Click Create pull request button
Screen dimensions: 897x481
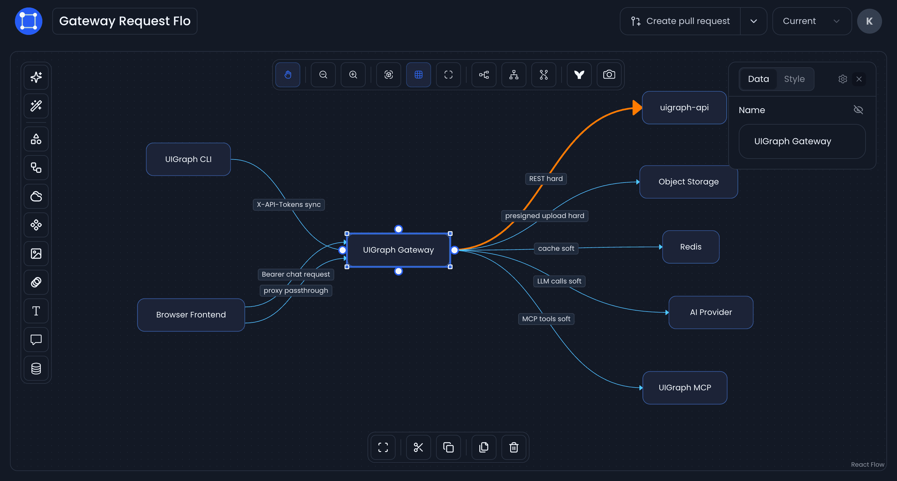pyautogui.click(x=681, y=21)
